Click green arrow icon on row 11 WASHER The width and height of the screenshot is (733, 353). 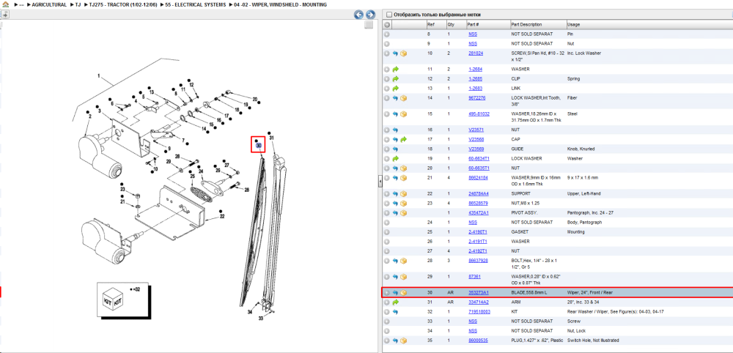[x=396, y=69]
